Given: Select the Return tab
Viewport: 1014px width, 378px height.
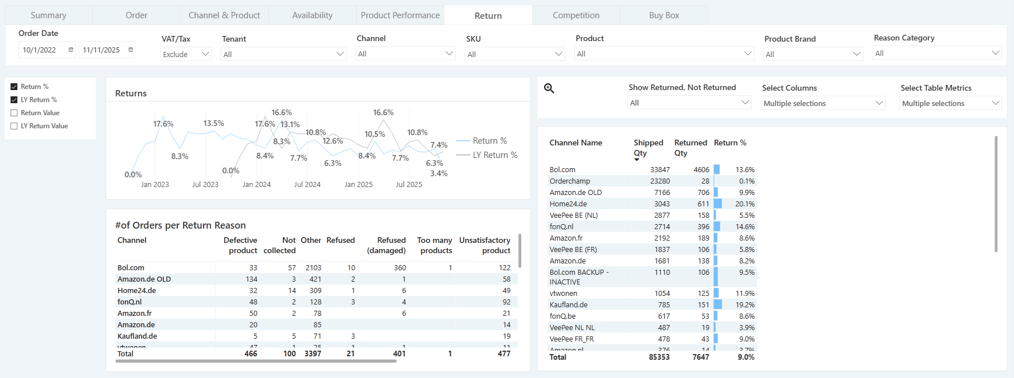Looking at the screenshot, I should (x=488, y=15).
